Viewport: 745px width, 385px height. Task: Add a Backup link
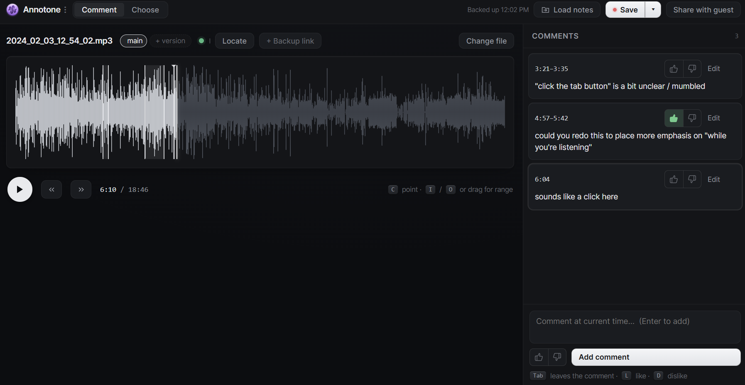coord(290,41)
